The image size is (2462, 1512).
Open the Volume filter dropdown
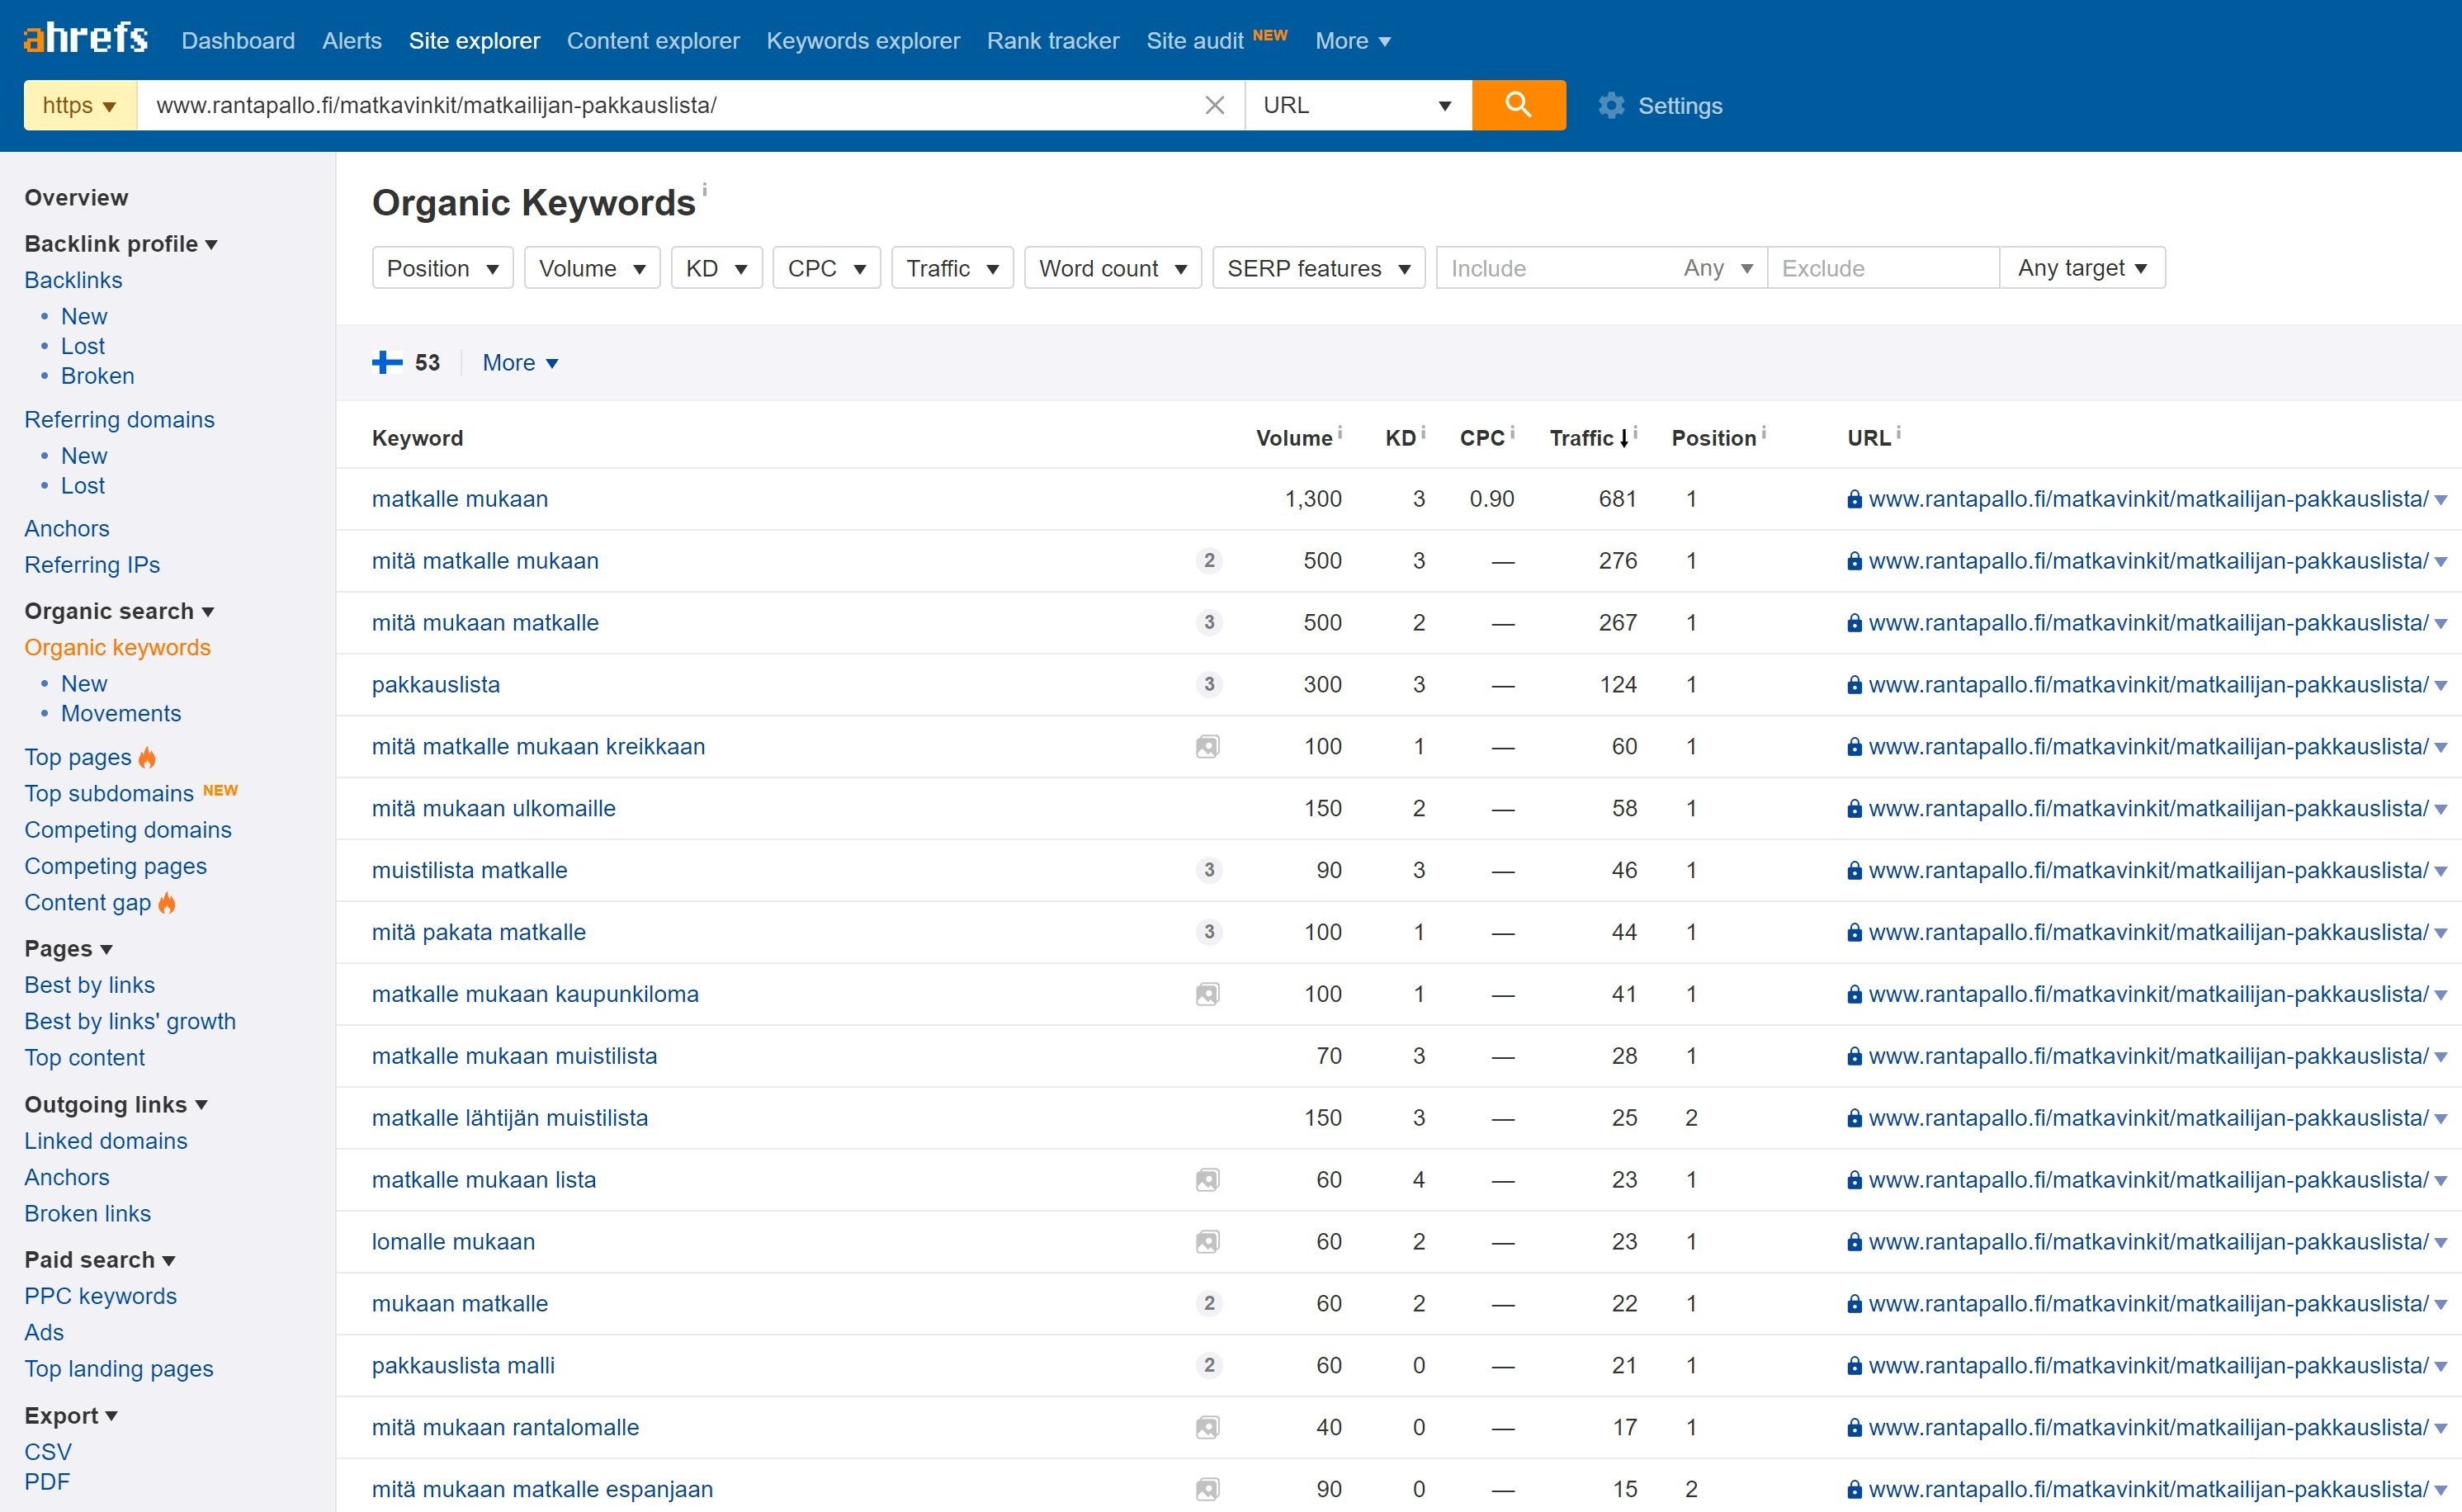(592, 268)
